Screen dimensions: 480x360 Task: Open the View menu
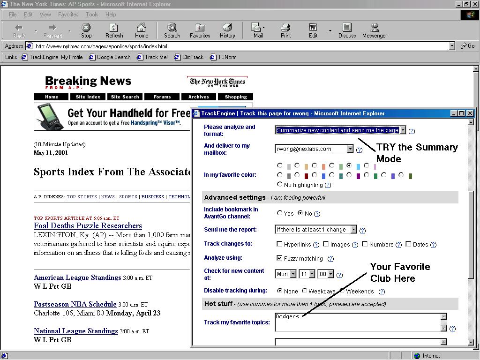[x=45, y=15]
